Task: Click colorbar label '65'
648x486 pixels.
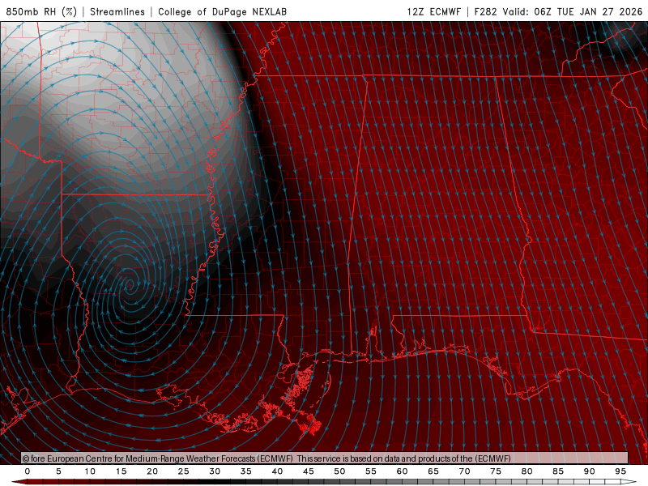Action: 433,471
